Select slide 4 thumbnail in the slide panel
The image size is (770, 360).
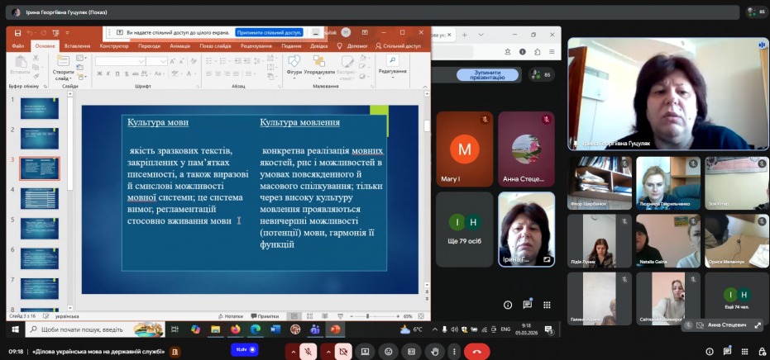[40, 197]
